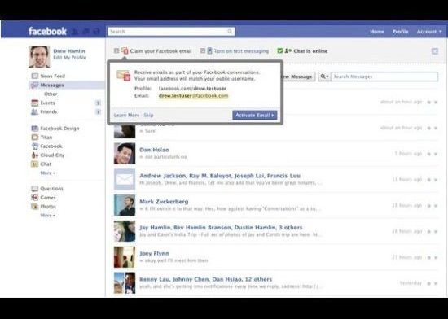Open Facebook Design group
Screen dimensions: 448x319
tap(59, 129)
